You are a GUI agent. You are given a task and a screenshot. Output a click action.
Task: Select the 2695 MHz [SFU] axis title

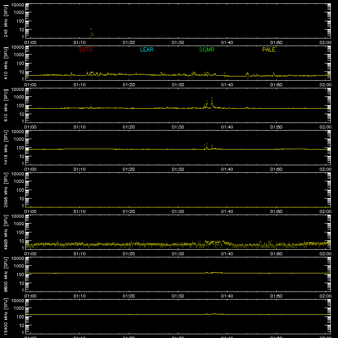coord(5,190)
